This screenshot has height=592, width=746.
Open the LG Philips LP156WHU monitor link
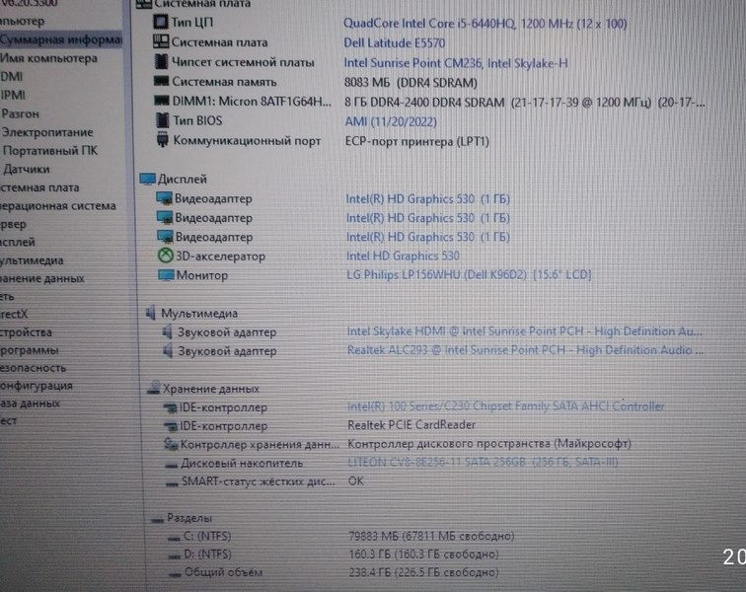click(469, 274)
